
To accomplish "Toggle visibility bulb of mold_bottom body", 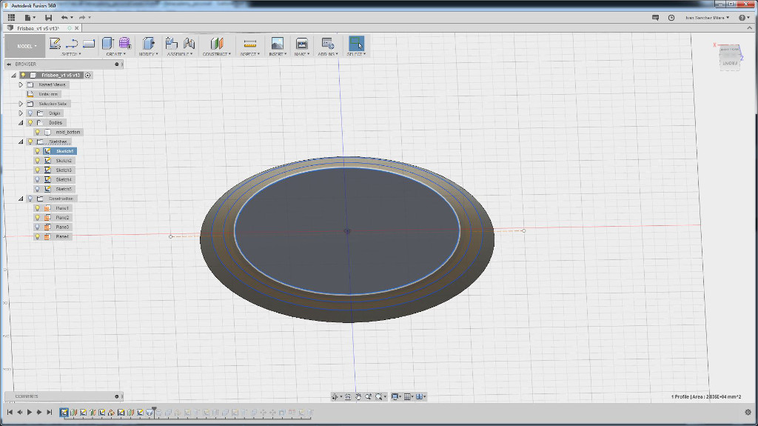I will 37,132.
